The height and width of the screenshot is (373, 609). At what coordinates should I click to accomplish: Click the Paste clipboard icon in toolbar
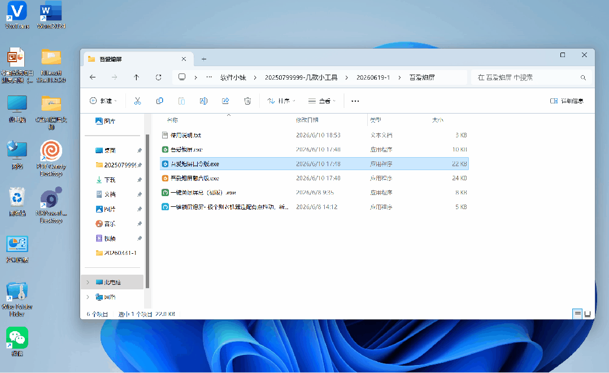(181, 101)
